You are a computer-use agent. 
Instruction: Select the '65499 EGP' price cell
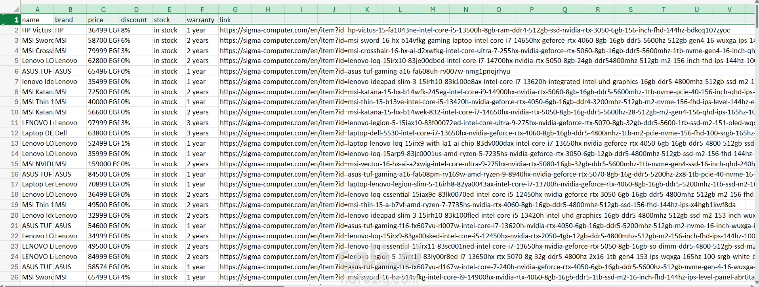(x=103, y=277)
